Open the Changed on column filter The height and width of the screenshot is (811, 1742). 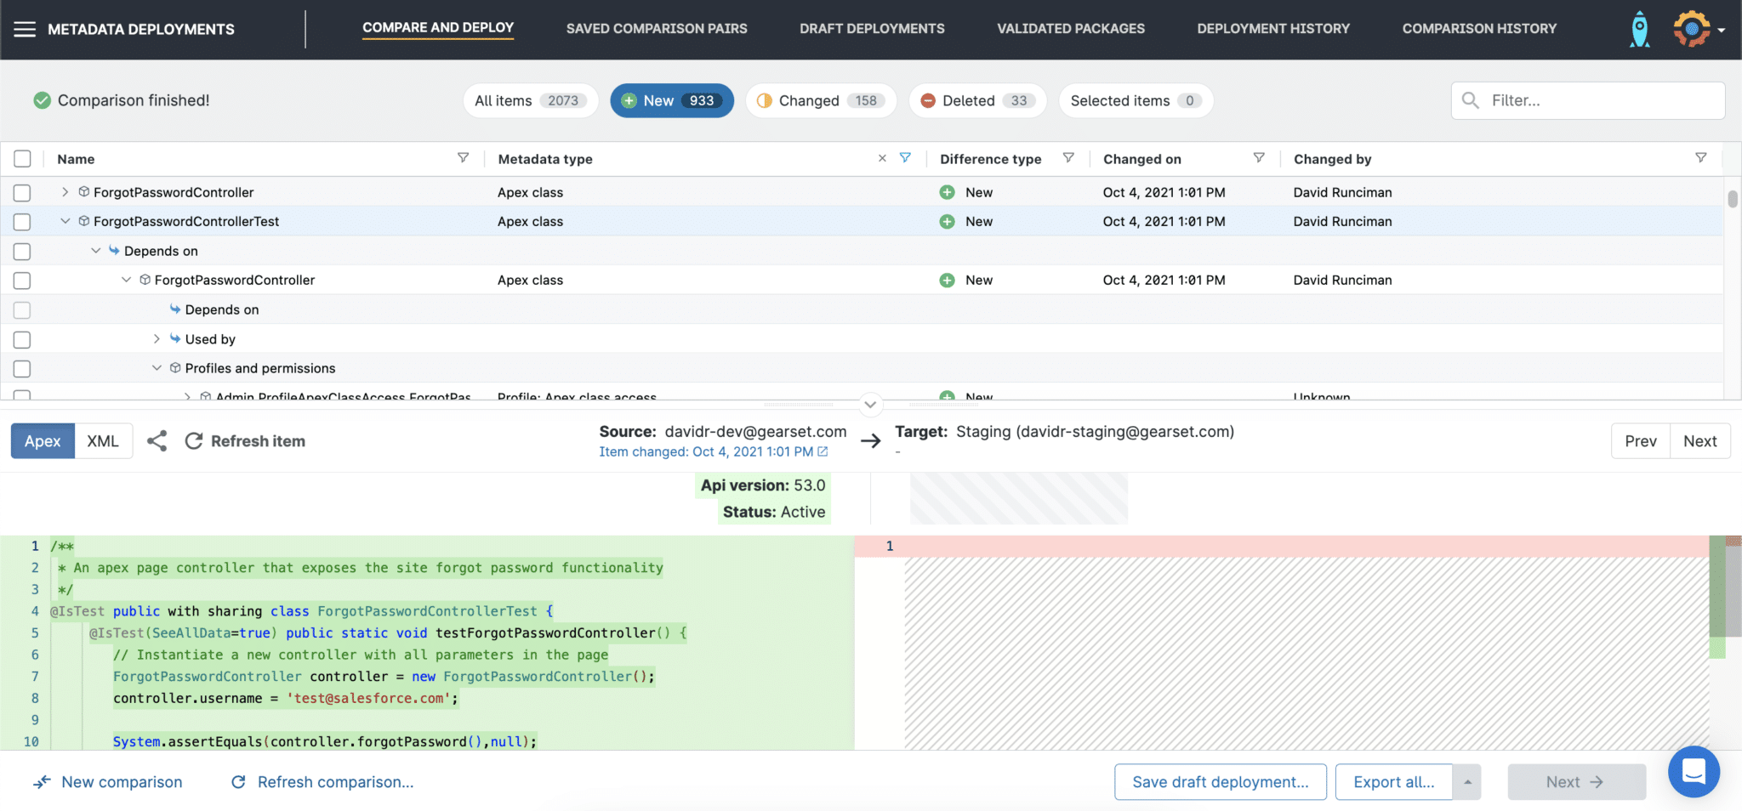click(x=1259, y=158)
